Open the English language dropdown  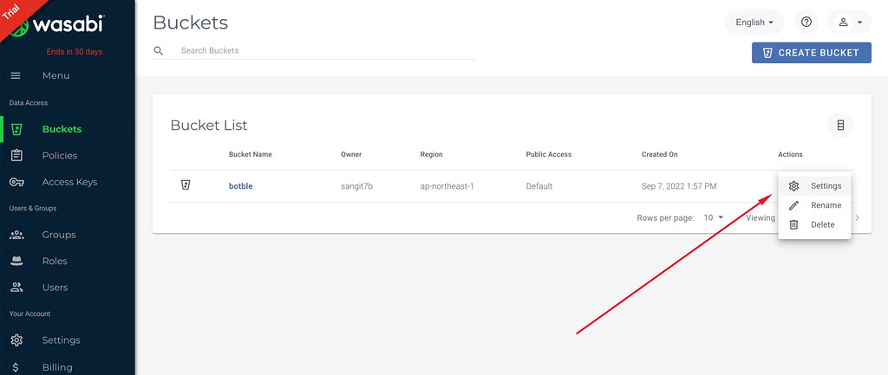point(754,22)
